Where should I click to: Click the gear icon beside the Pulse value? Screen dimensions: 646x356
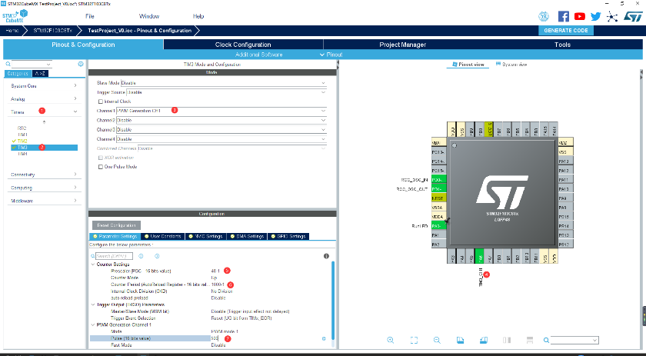coord(324,338)
